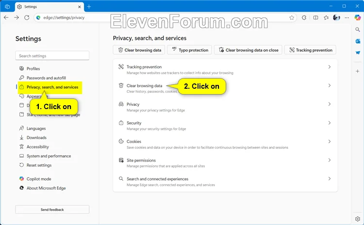Open the Favorites list icon
This screenshot has width=364, height=225.
[326, 17]
